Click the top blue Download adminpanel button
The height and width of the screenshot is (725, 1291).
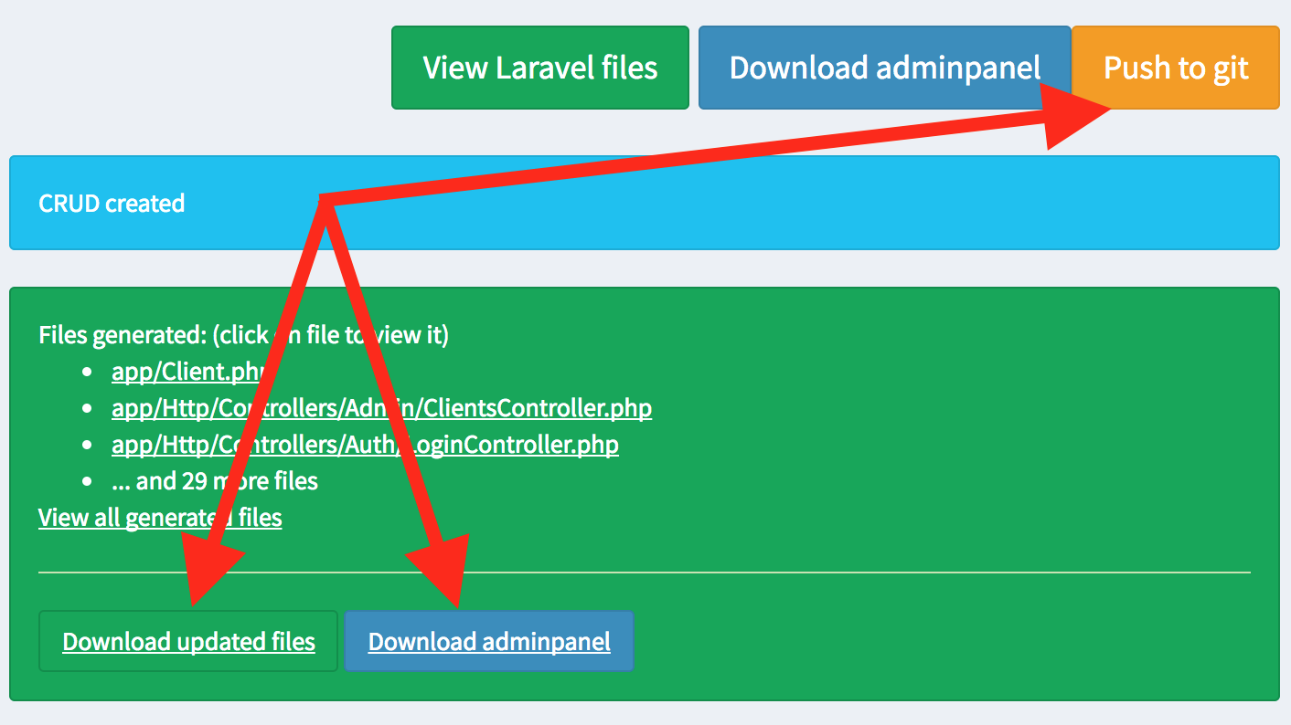click(x=884, y=68)
